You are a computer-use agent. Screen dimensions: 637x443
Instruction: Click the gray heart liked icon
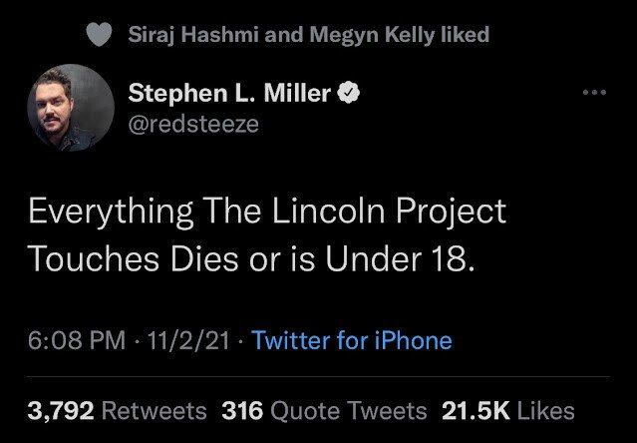(99, 35)
